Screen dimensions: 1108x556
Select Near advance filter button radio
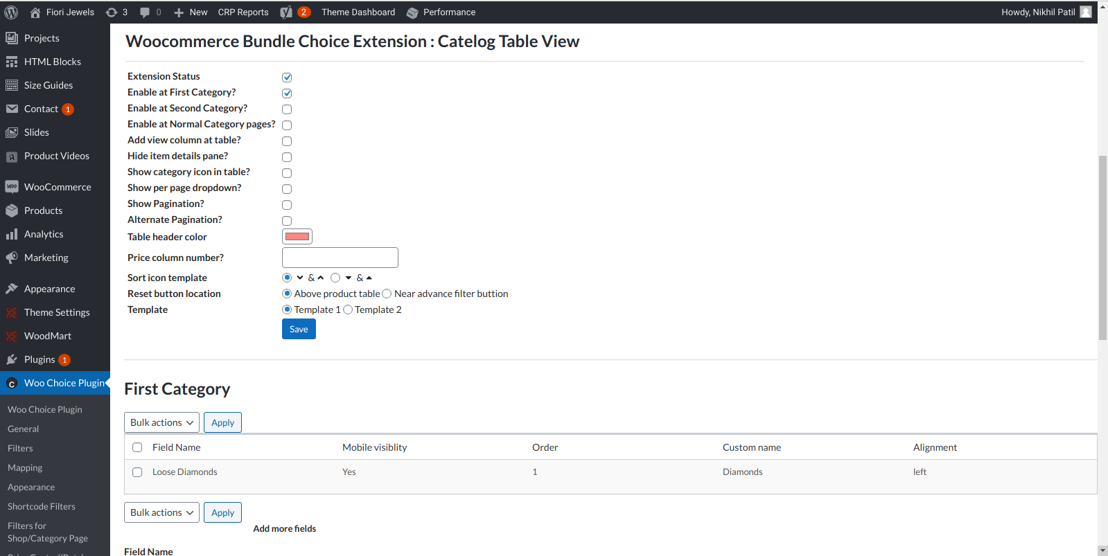tap(387, 294)
